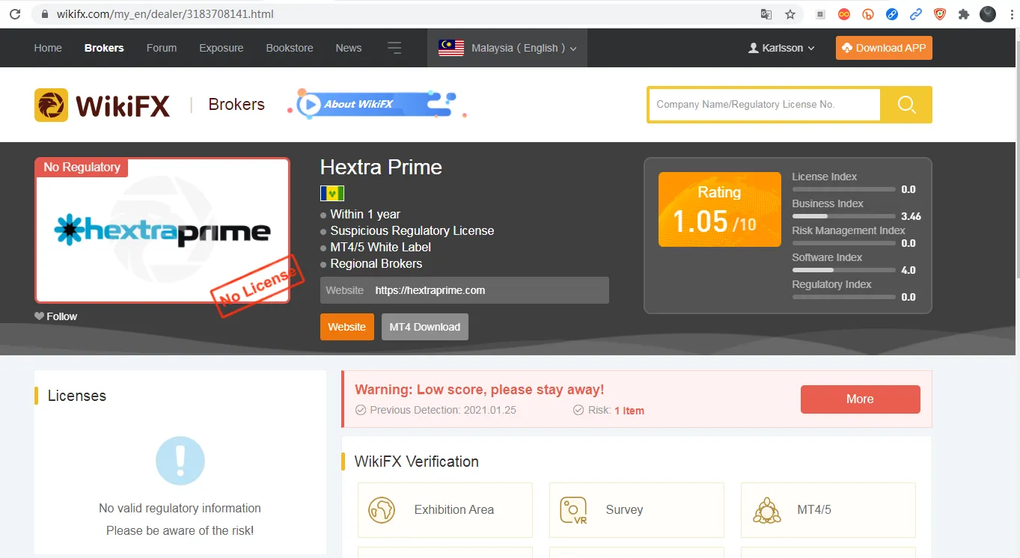
Task: Open the News nav item
Action: [x=349, y=48]
